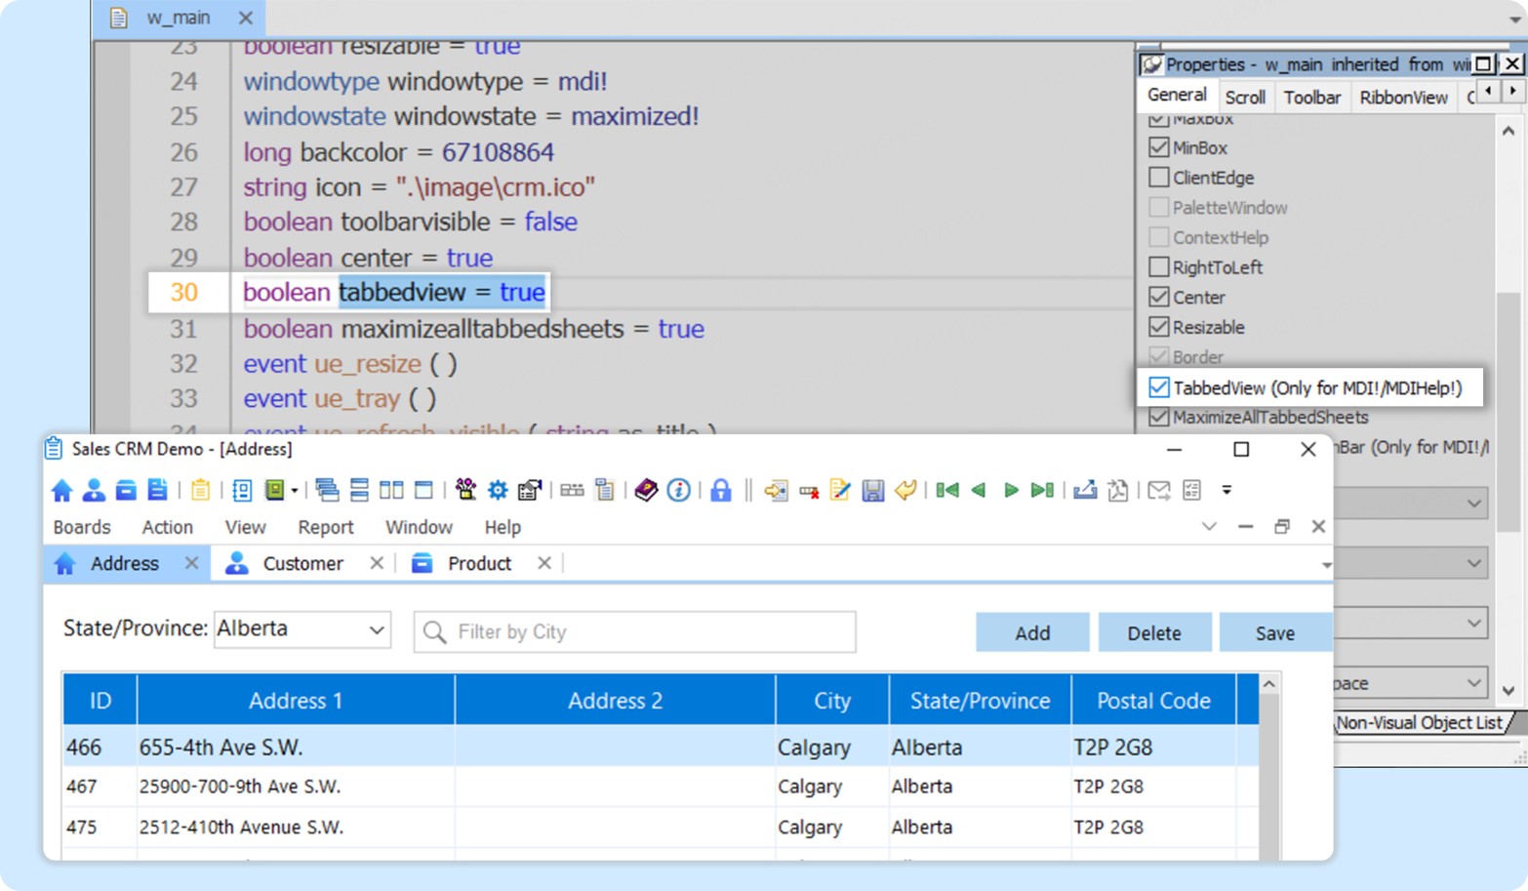Screen dimensions: 1528x891
Task: Enable the ClientEdge checkbox
Action: point(1159,177)
